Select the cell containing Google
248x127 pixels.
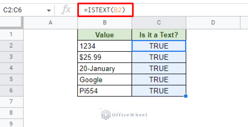[x=105, y=79]
